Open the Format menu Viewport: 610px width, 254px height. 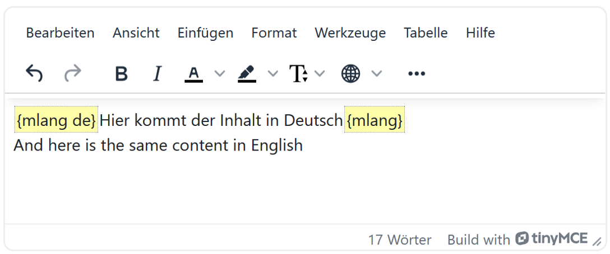click(274, 33)
